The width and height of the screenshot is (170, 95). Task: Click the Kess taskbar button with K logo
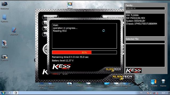16,93
